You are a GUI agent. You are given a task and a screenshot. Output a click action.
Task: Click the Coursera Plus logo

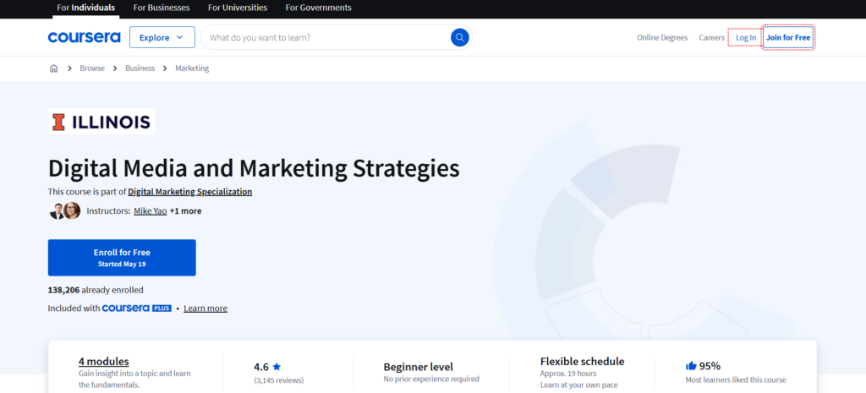click(137, 308)
